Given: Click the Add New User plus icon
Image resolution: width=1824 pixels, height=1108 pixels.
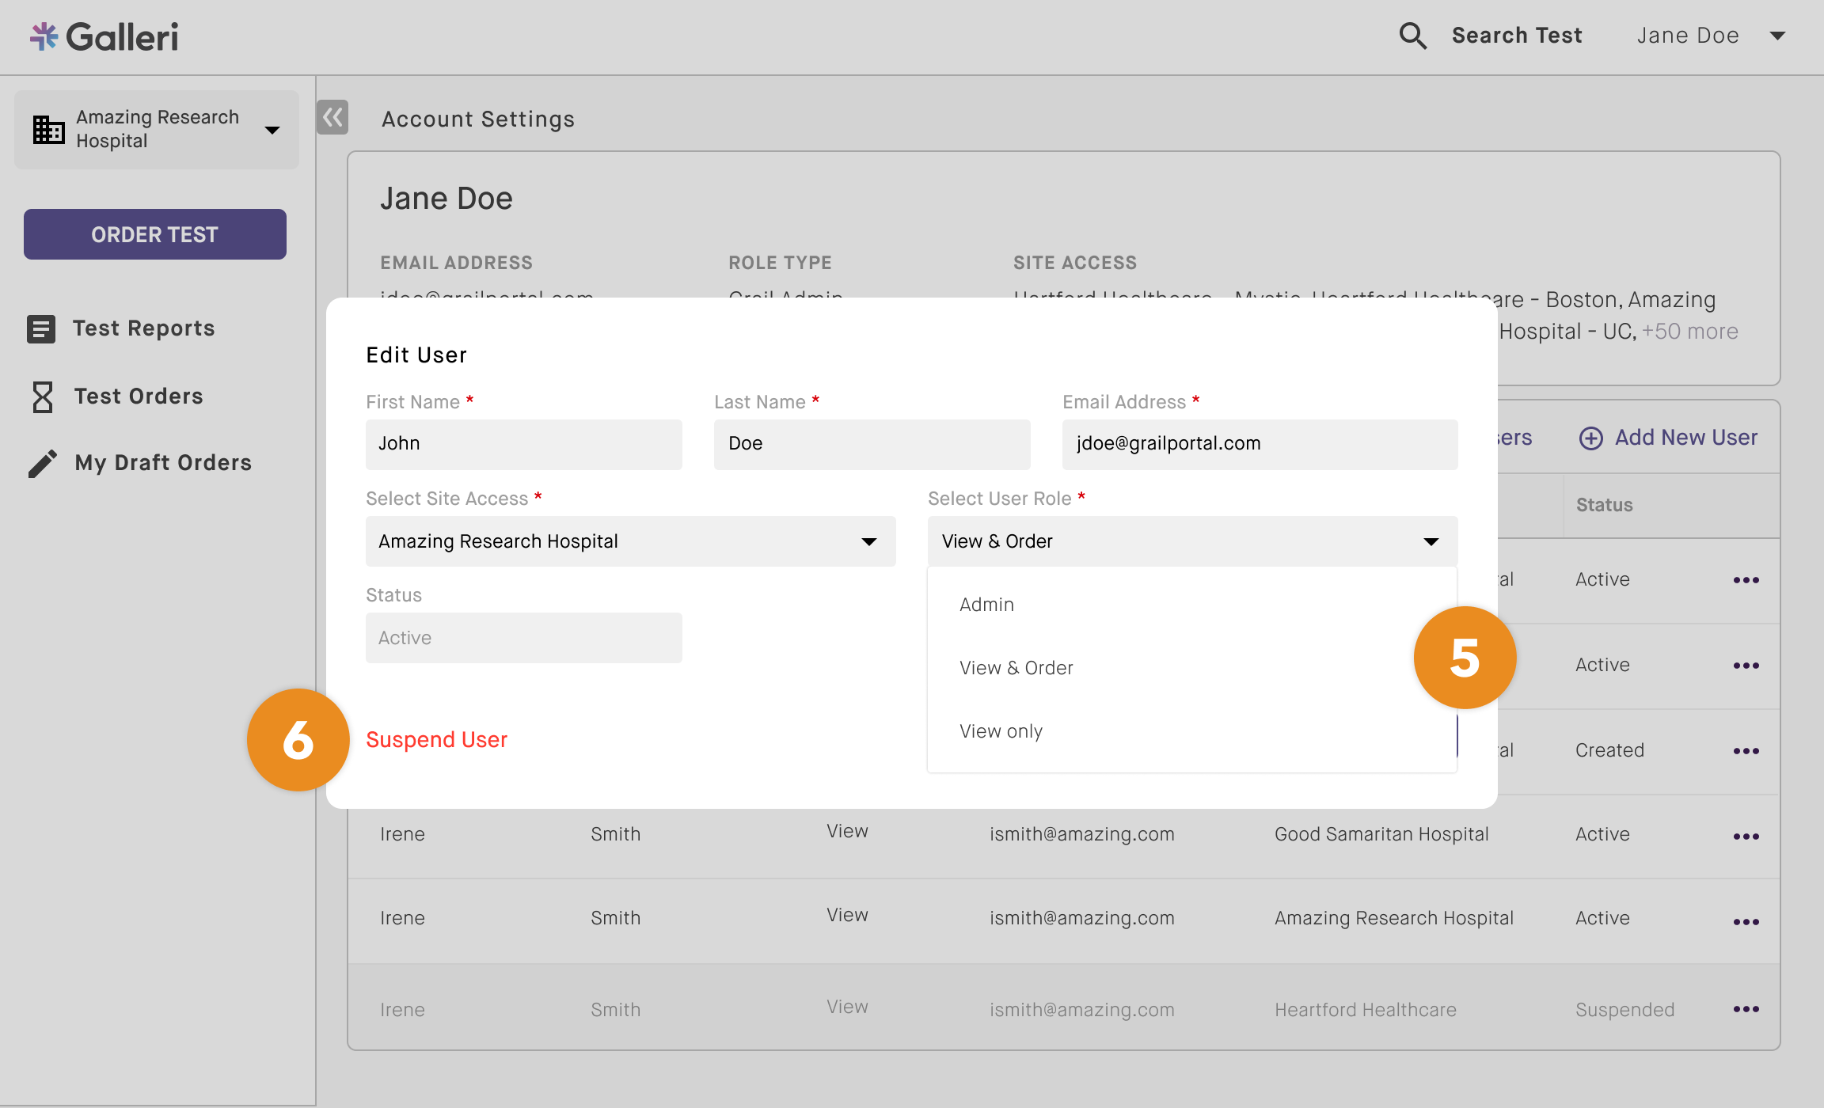Looking at the screenshot, I should tap(1590, 438).
